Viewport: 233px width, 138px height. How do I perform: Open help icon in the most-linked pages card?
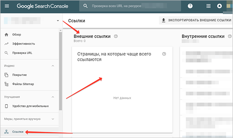[x=164, y=54]
